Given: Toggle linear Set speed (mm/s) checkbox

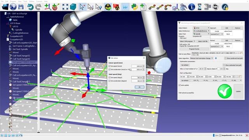Looking at the screenshot, I should click(x=110, y=66).
